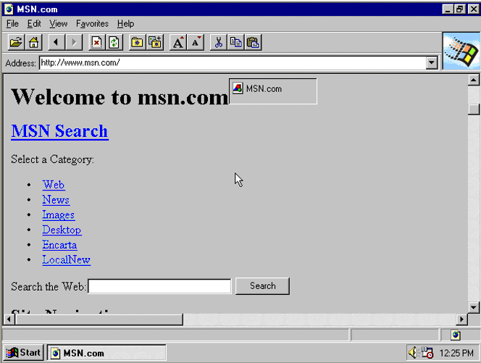The width and height of the screenshot is (481, 363).
Task: Click the Welcome to msn.com heading
Action: click(x=120, y=97)
